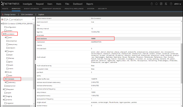Click the migration folder icon
Screen dimensions: 183x107
[x=5, y=103]
